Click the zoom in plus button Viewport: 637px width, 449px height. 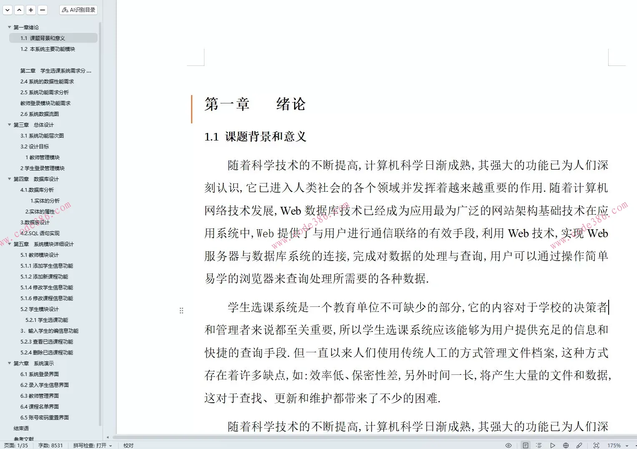tap(30, 10)
